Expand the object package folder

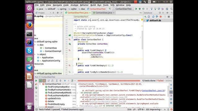click(35, 54)
